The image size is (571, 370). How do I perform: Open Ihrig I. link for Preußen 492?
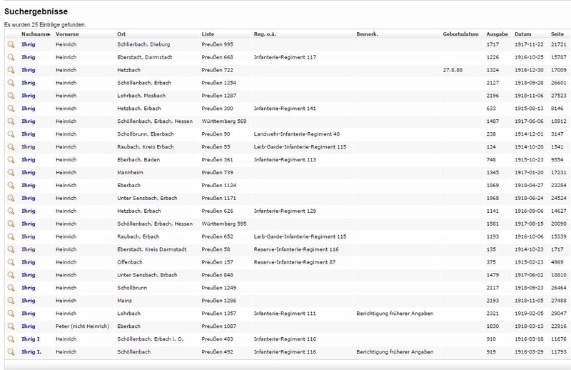click(31, 351)
